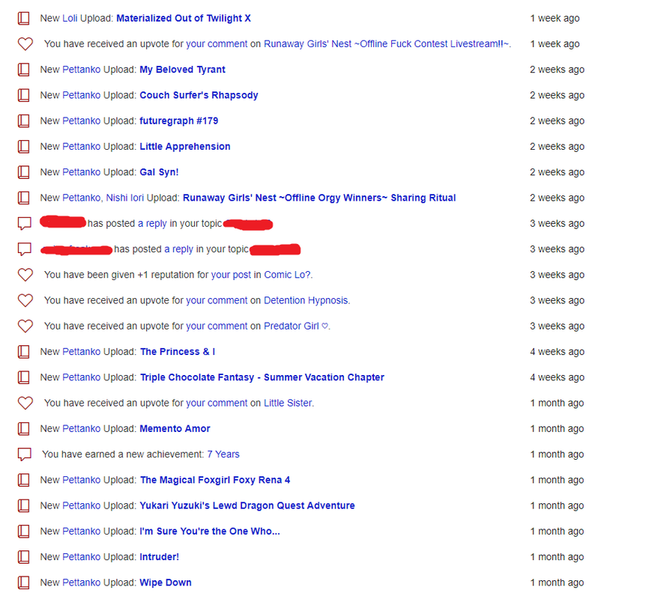This screenshot has width=661, height=599.
Task: Select the book icon for futuregraph #179
Action: pyautogui.click(x=24, y=121)
